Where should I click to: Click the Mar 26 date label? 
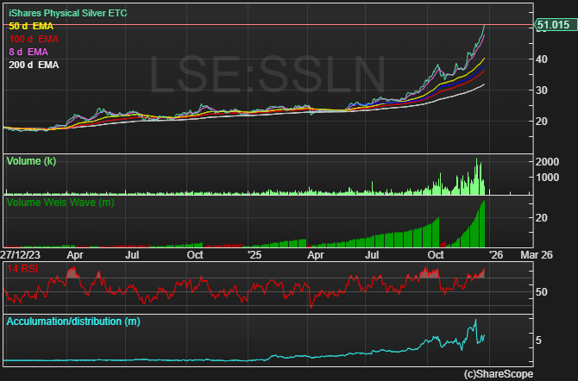point(537,254)
